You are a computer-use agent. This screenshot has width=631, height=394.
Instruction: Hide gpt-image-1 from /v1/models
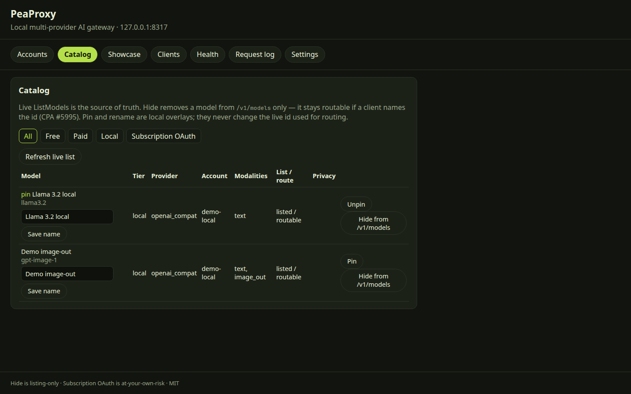pos(373,280)
